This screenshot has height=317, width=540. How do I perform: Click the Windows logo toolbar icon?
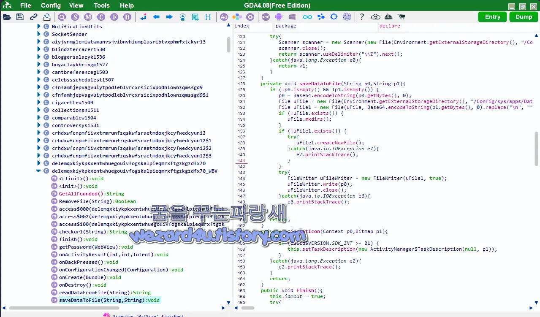pos(292,17)
